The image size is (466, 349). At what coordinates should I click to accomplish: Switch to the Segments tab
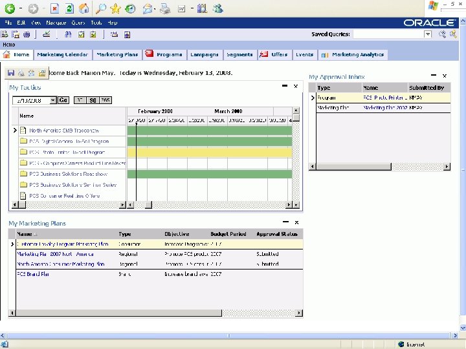coord(239,54)
